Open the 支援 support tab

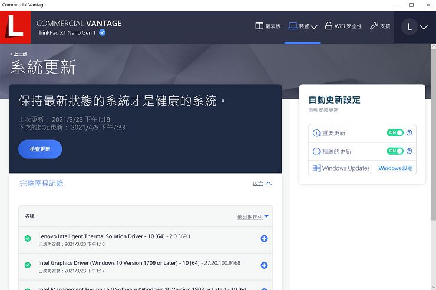point(380,26)
